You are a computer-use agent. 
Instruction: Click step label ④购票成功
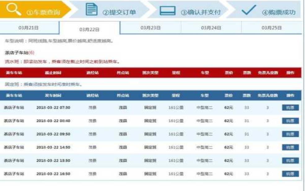point(279,12)
